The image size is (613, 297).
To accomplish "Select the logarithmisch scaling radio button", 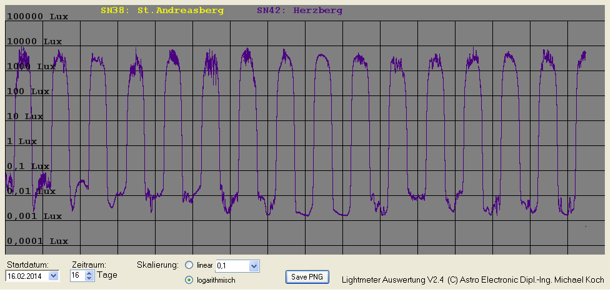I will 189,280.
